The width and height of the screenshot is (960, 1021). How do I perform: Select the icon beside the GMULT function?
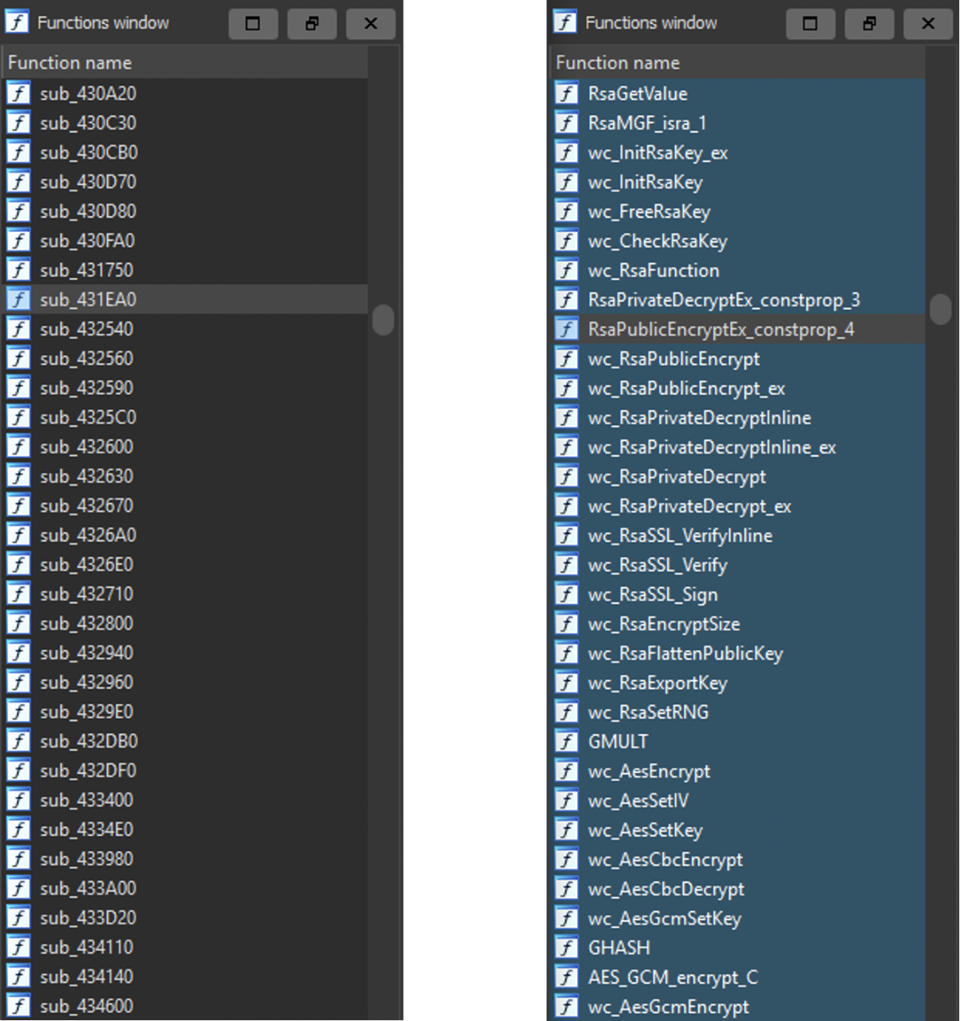click(567, 741)
